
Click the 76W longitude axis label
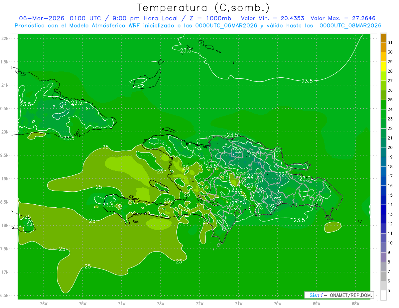pyautogui.click(x=44, y=303)
